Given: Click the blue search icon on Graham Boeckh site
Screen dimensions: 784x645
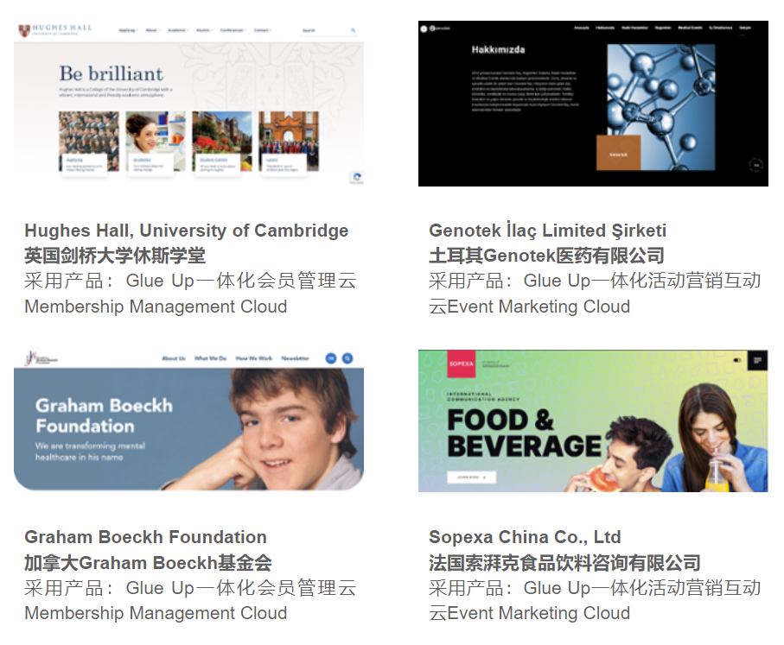Looking at the screenshot, I should (x=347, y=358).
